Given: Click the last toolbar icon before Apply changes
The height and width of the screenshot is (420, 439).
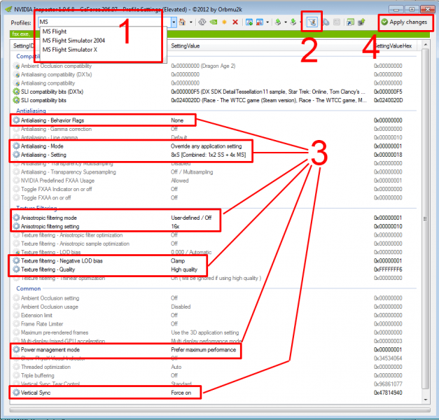Looking at the screenshot, I should pyautogui.click(x=361, y=22).
